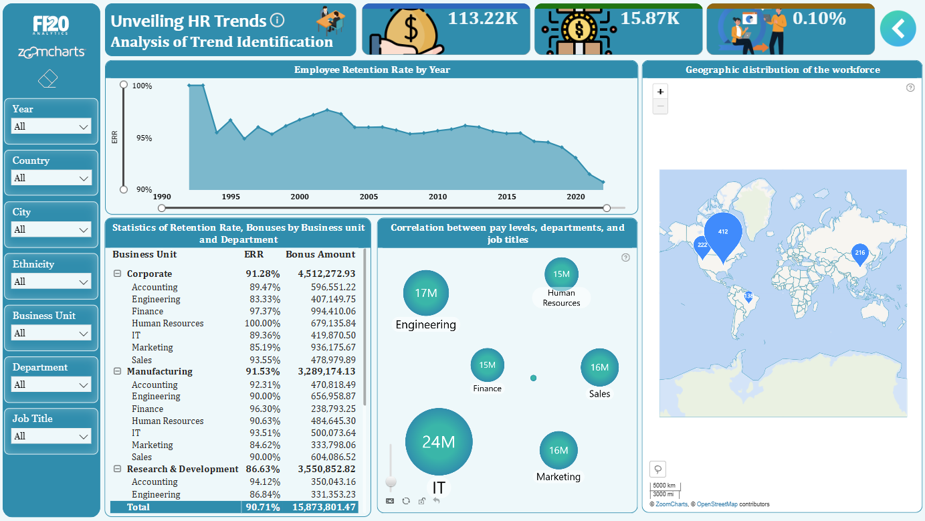Toggle the unlock nodes padlock icon
925x521 pixels.
coord(421,500)
